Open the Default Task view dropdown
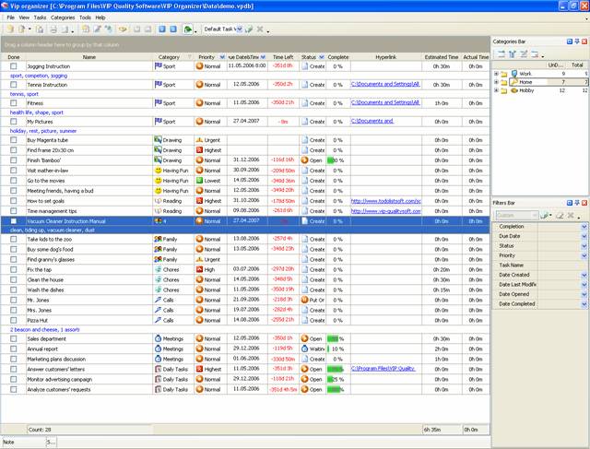This screenshot has height=449, width=590. (238, 30)
